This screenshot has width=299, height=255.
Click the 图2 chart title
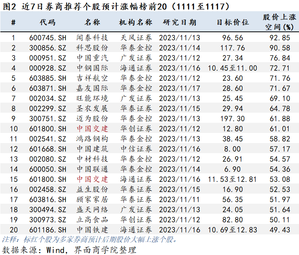point(116,6)
